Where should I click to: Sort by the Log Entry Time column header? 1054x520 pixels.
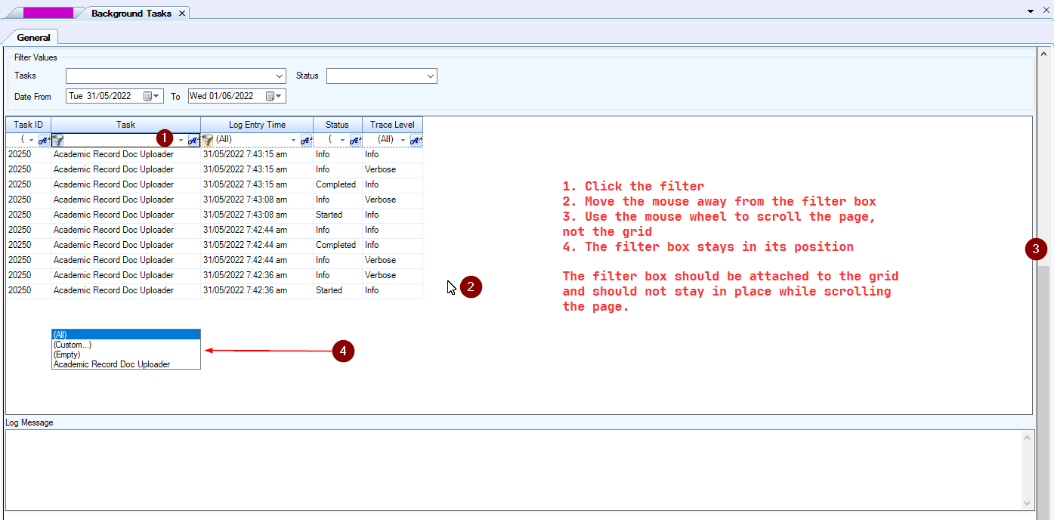click(257, 125)
